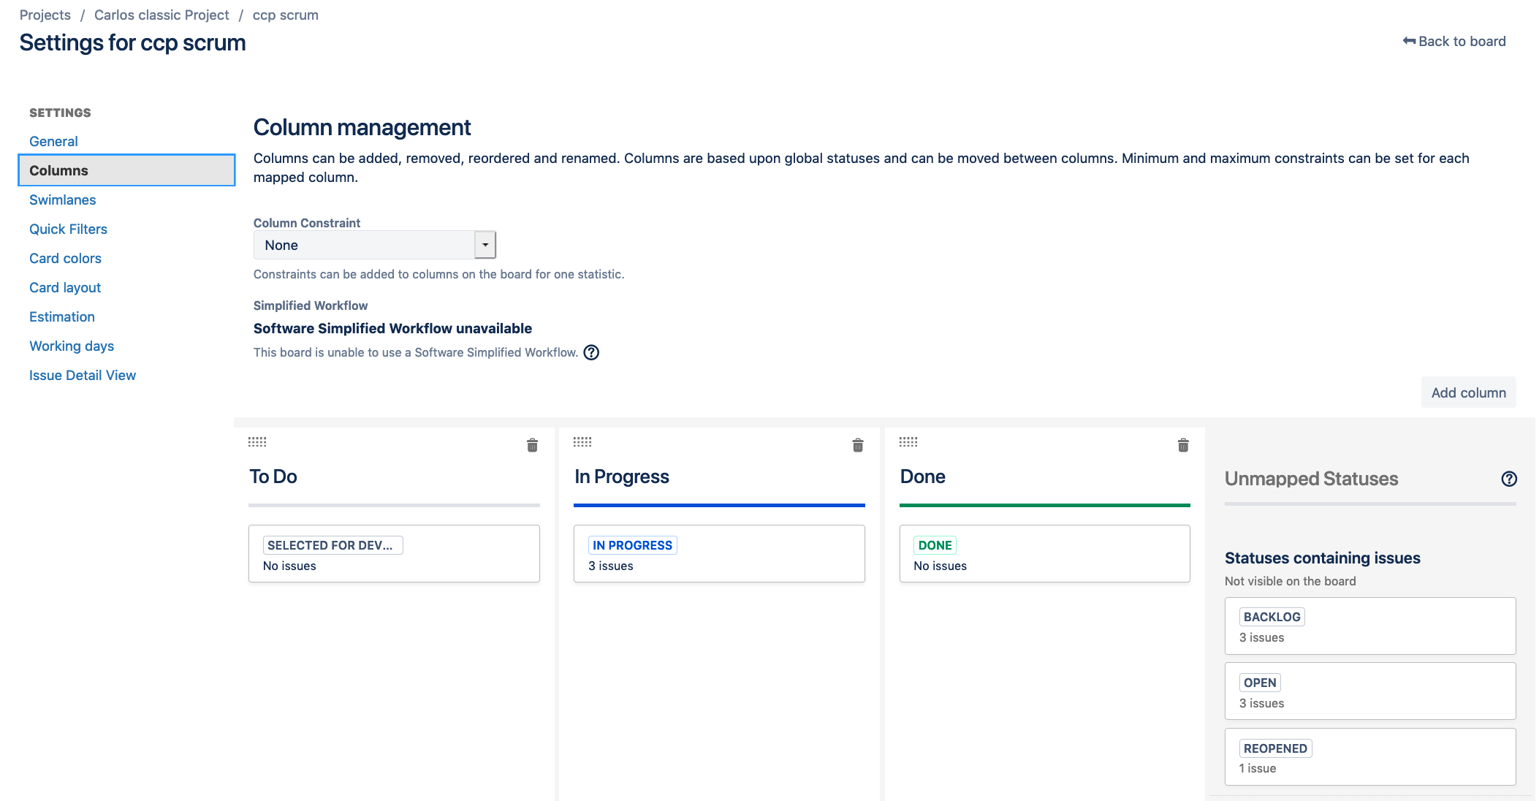Image resolution: width=1539 pixels, height=801 pixels.
Task: Open Card layout settings
Action: [x=65, y=287]
